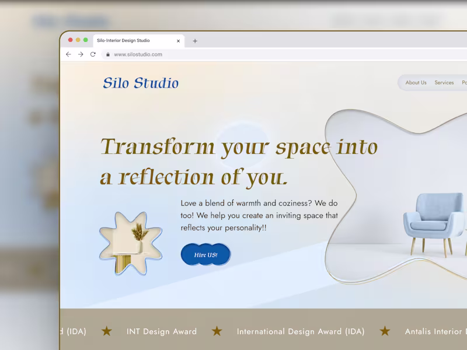This screenshot has width=467, height=350.
Task: Click the green maximize window button
Action: 85,40
